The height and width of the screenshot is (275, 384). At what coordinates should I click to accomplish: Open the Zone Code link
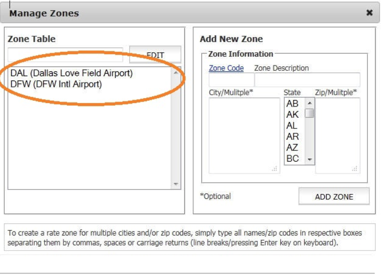pyautogui.click(x=226, y=68)
